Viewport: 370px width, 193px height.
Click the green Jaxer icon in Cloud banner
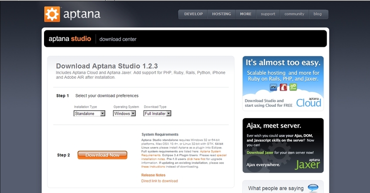(x=293, y=87)
